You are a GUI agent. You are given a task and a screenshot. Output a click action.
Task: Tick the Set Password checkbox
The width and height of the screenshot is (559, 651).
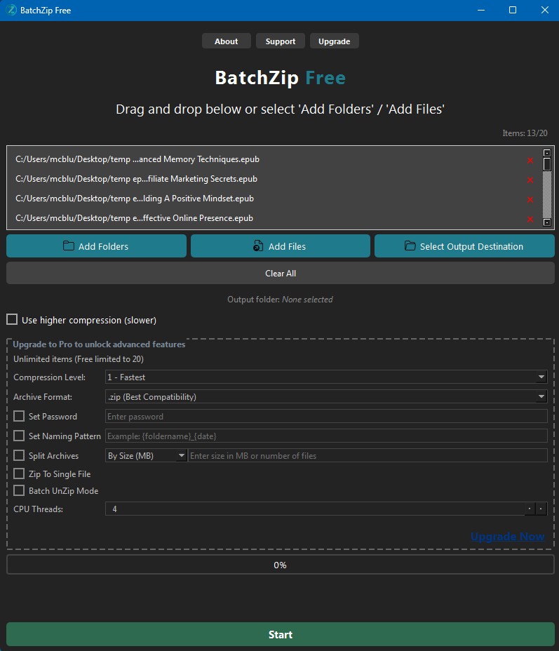coord(19,416)
